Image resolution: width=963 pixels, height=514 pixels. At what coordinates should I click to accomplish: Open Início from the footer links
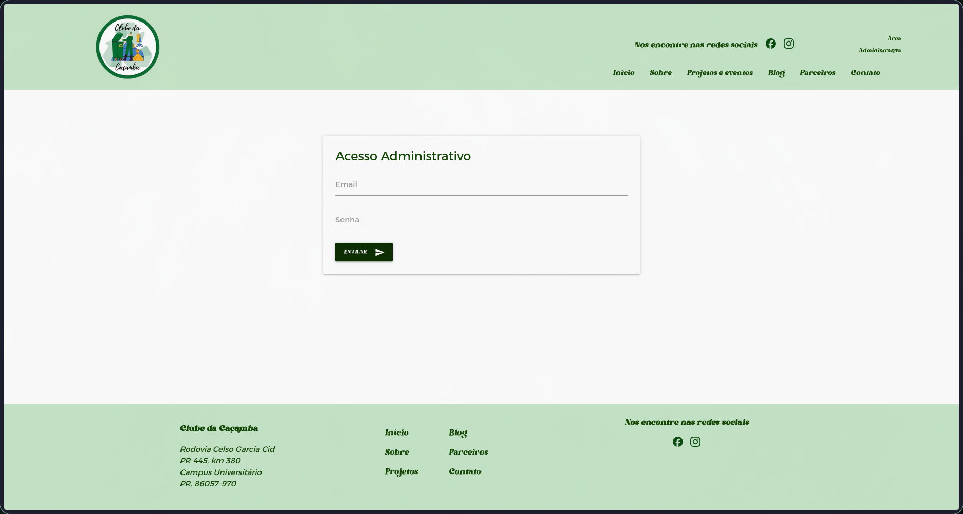coord(396,433)
